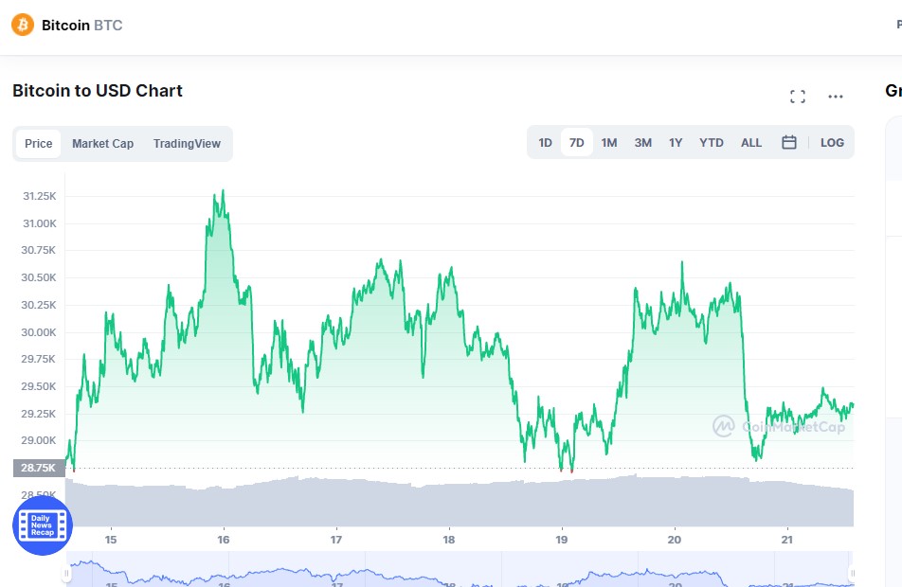This screenshot has height=587, width=902.
Task: Toggle the LOG scale option
Action: point(832,143)
